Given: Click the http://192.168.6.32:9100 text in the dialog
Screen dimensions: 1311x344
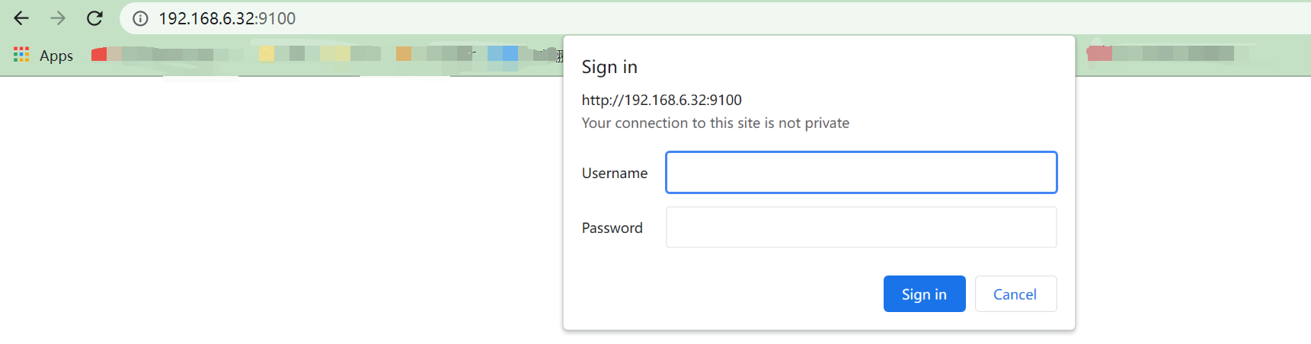Looking at the screenshot, I should (x=661, y=100).
